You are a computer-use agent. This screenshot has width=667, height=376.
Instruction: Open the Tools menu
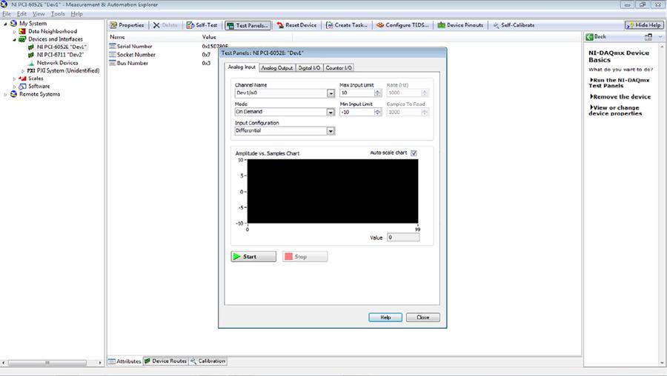58,14
